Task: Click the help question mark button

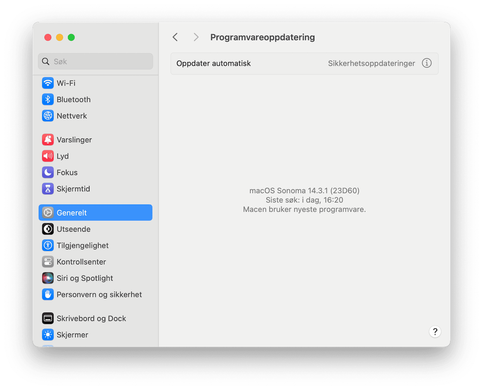Action: (435, 332)
